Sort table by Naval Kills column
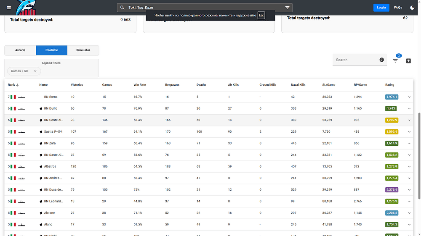This screenshot has width=421, height=236. 298,85
